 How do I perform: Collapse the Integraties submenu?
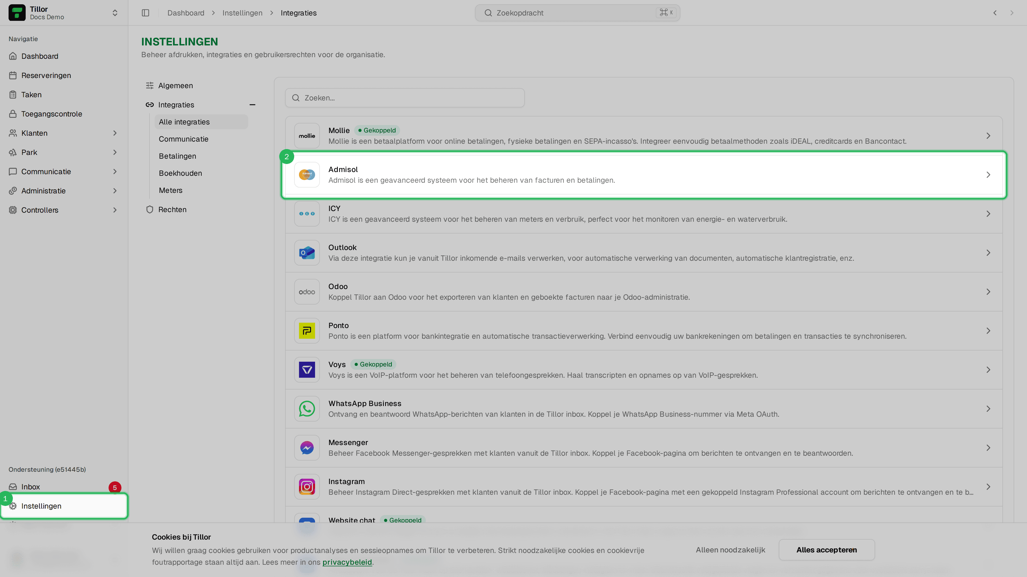coord(252,105)
